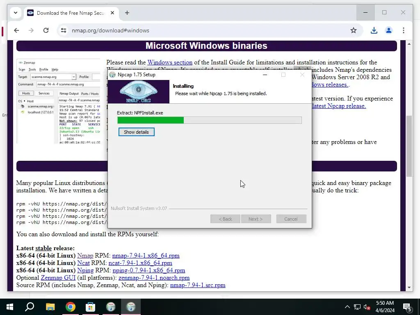
Task: Open Chrome downloads icon
Action: click(374, 30)
